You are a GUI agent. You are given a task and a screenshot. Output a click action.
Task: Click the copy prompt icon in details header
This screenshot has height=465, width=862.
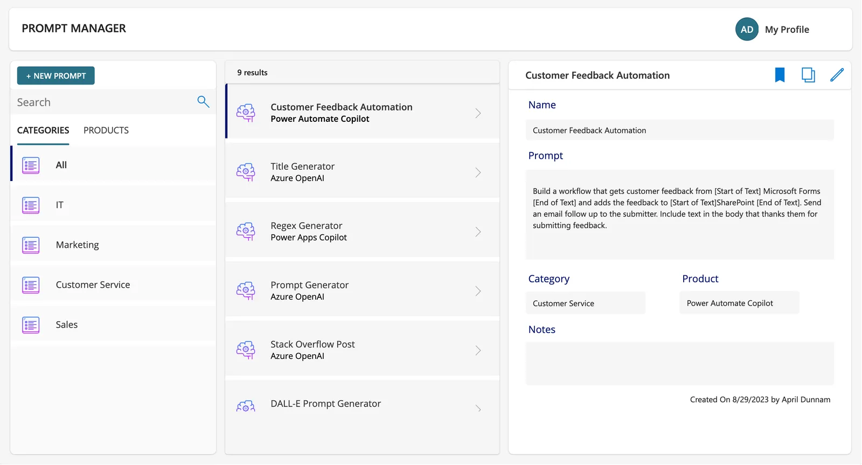tap(808, 75)
